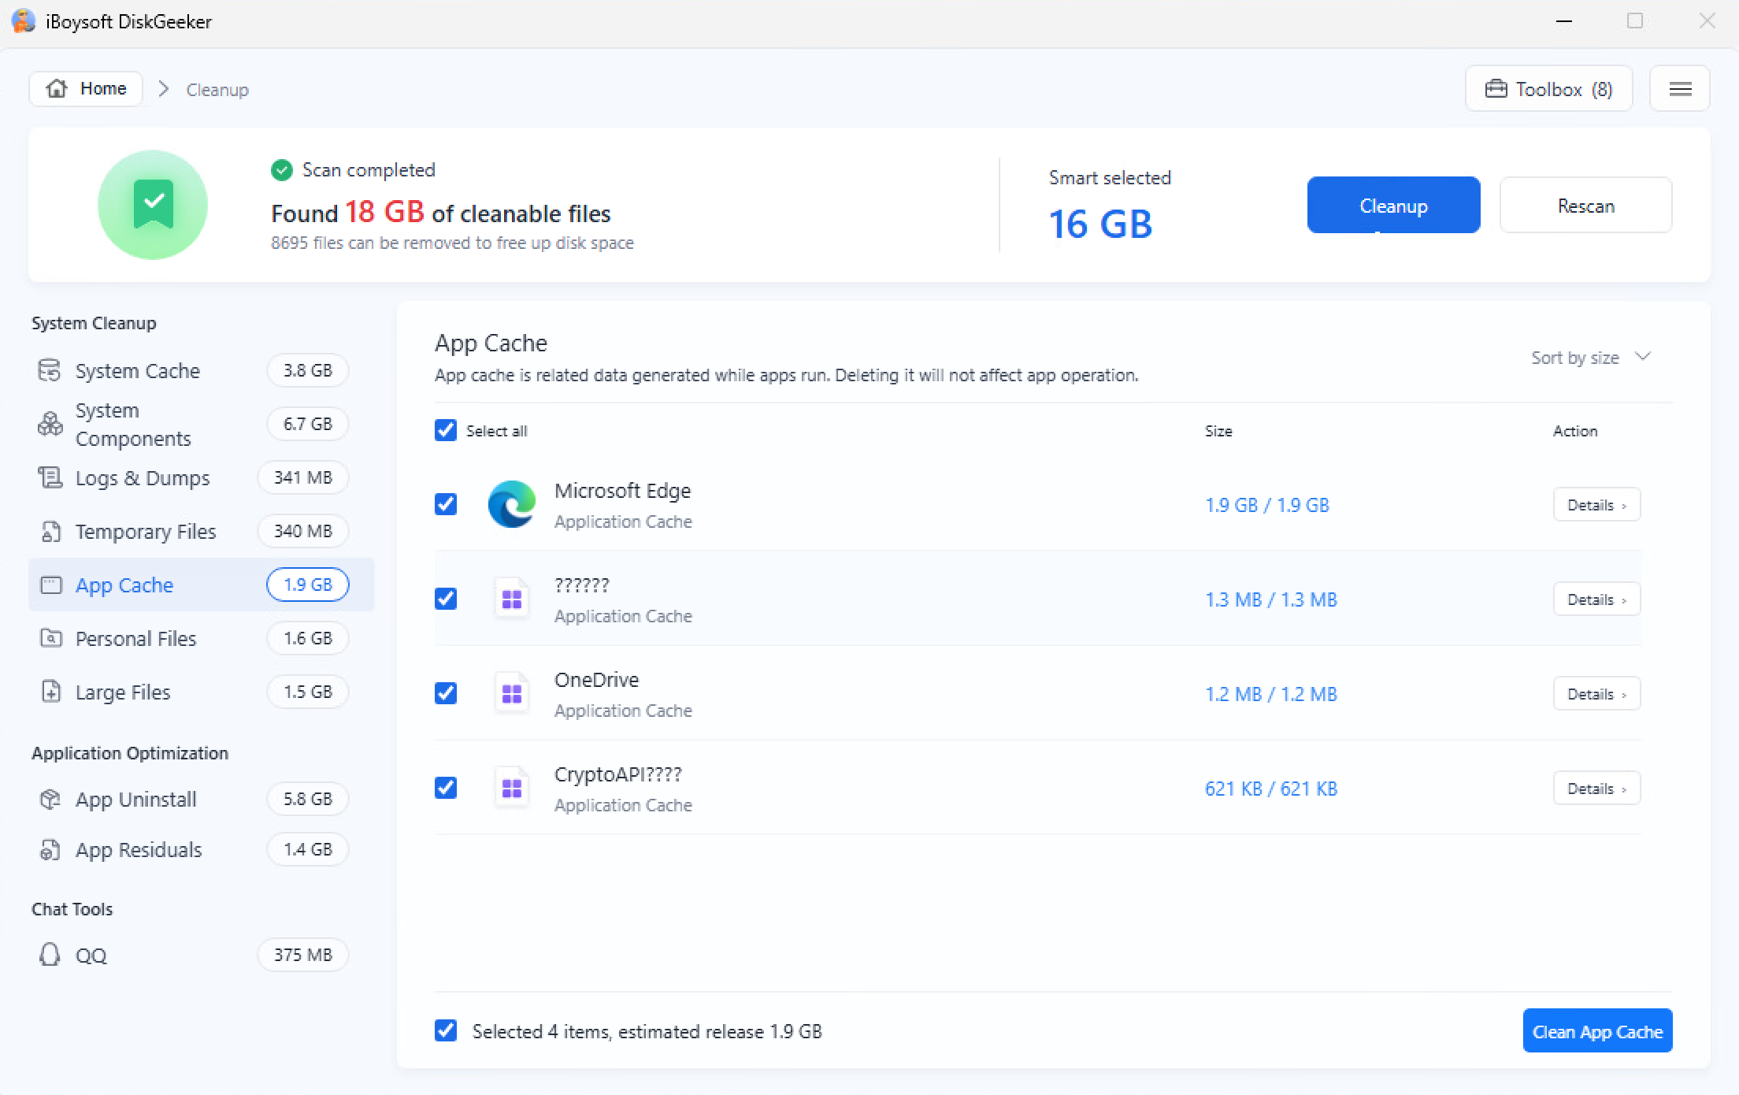Screen dimensions: 1739x1095
Task: Click the 1.9 GB / 1.9 GB size
Action: pos(1267,505)
